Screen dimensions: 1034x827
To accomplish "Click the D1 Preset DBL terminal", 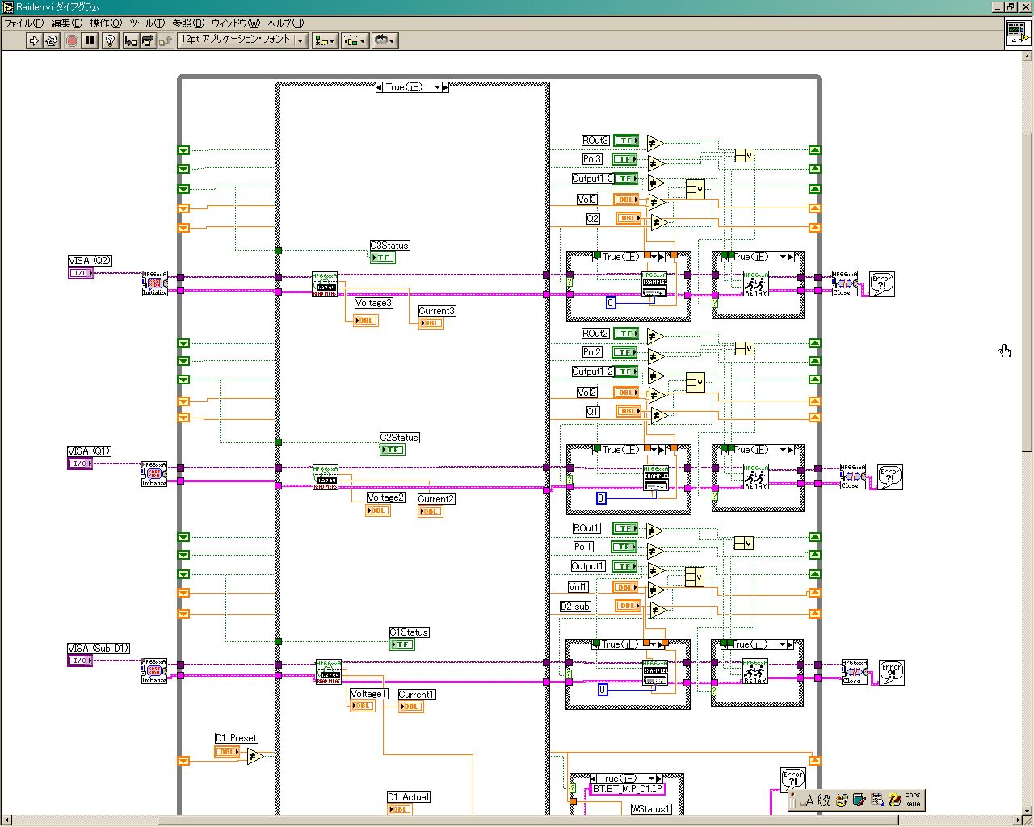I will [227, 752].
